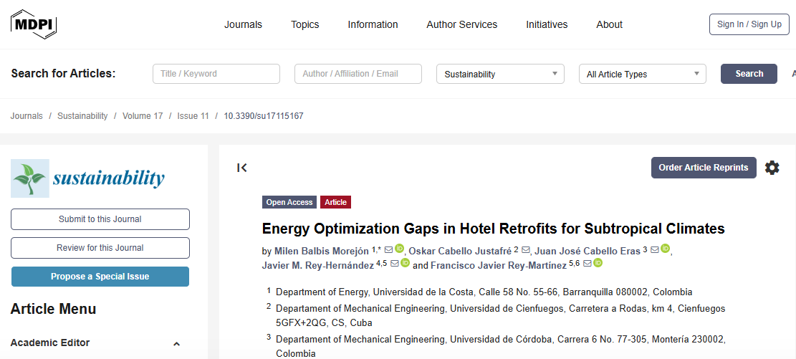
Task: Collapse the left sidebar with the arrow icon
Action: [x=242, y=168]
